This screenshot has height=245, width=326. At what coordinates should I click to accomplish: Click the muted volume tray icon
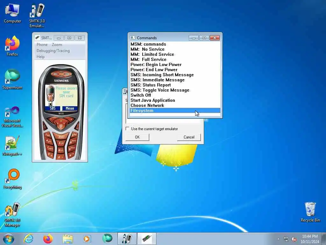point(294,239)
